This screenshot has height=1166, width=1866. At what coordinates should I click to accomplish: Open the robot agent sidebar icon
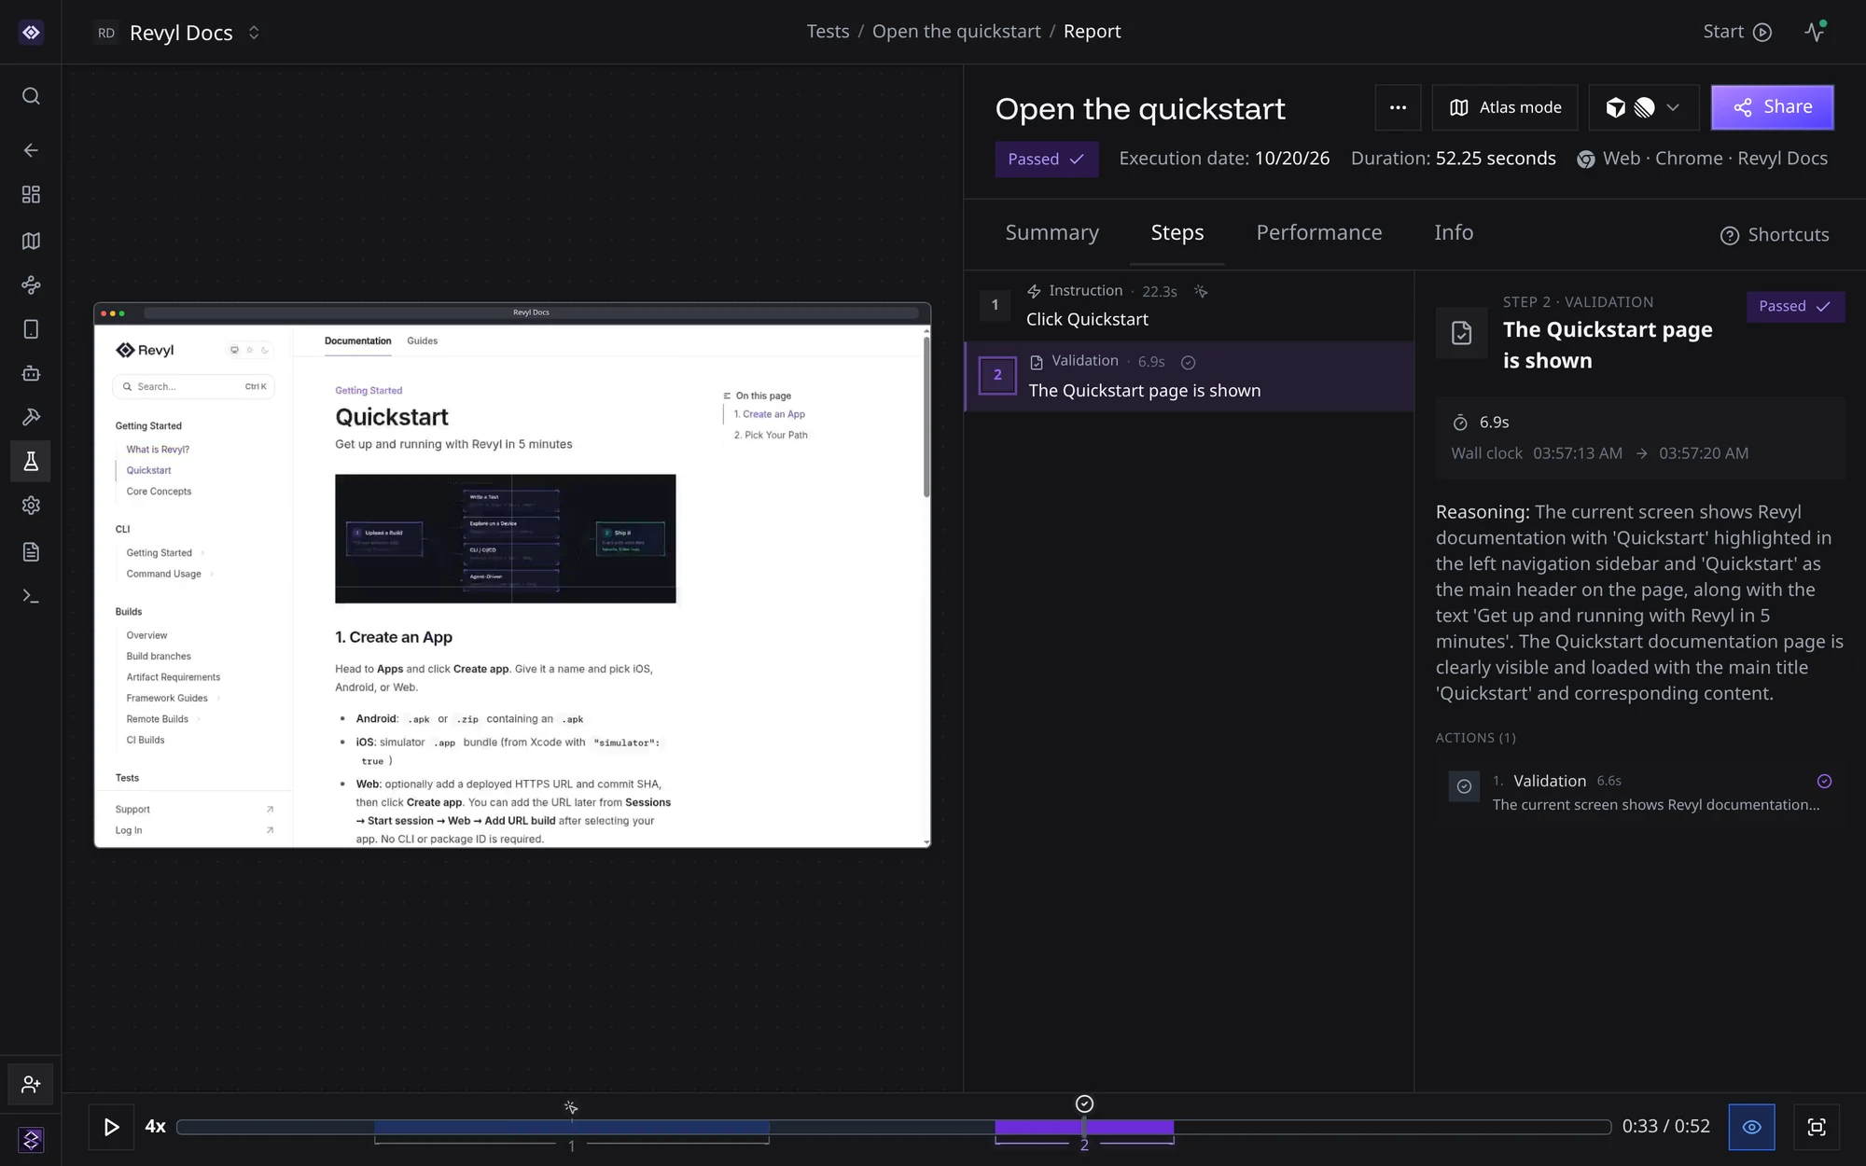31,373
